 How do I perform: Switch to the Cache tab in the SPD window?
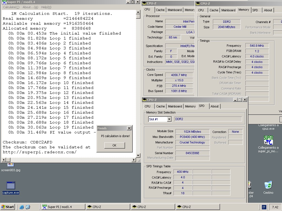161,106
